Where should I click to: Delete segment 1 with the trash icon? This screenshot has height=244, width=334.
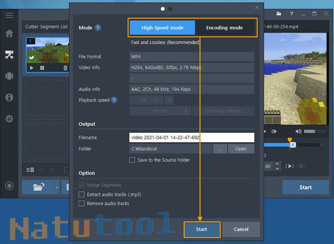tap(65, 68)
